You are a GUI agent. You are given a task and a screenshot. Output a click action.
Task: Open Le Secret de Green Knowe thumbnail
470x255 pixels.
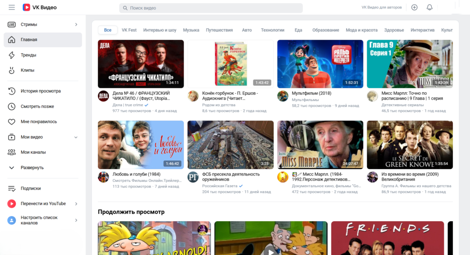[410, 145]
